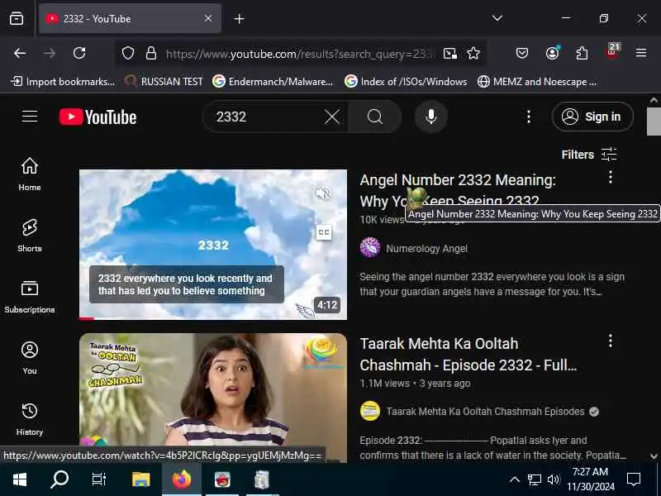Click the page vertical scrollbar thumb
The width and height of the screenshot is (661, 496).
point(654,122)
